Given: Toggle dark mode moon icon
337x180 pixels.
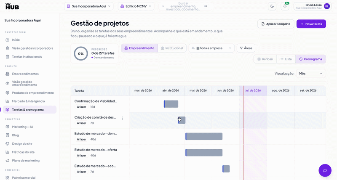Looking at the screenshot, I should coord(272,6).
